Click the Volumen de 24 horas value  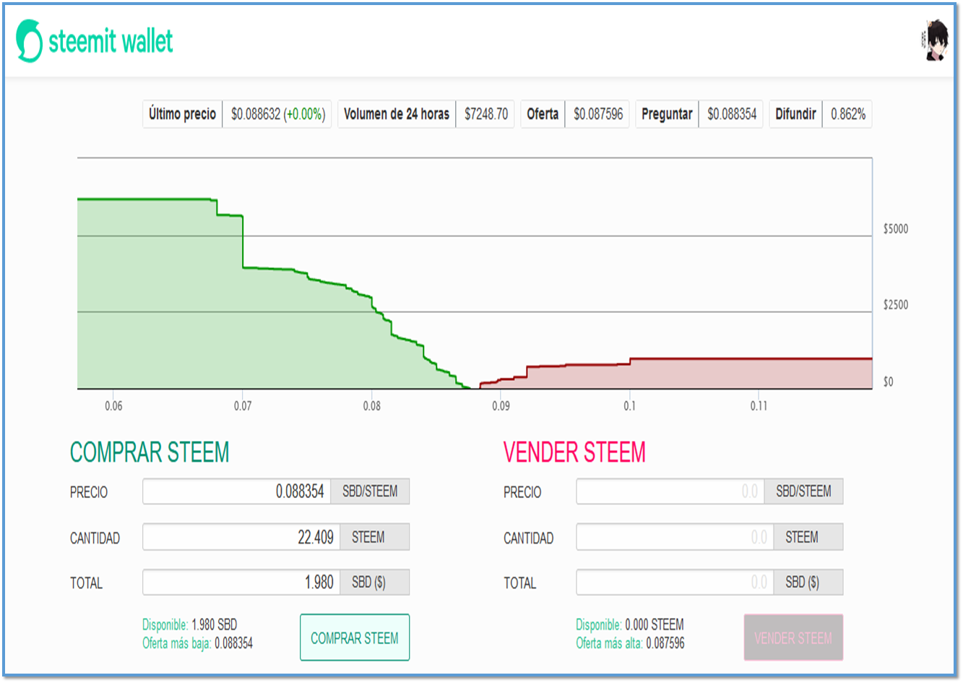[486, 114]
